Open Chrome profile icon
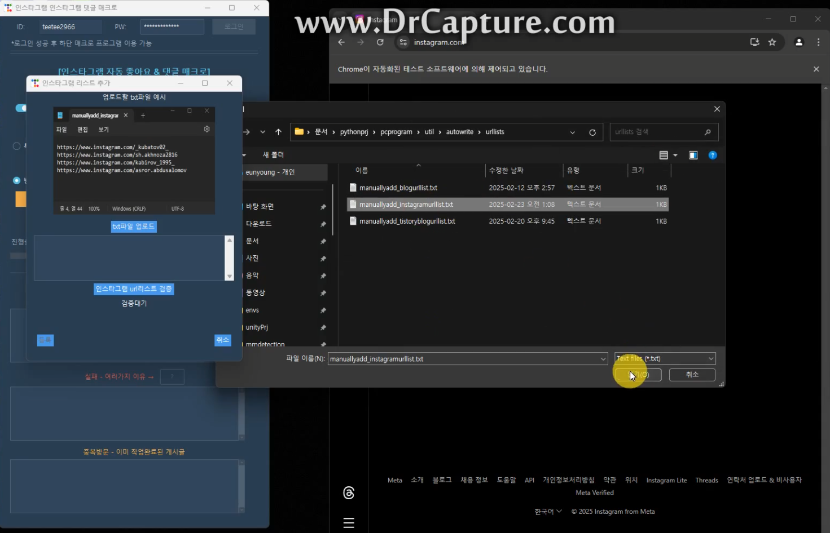The height and width of the screenshot is (533, 830). click(799, 42)
